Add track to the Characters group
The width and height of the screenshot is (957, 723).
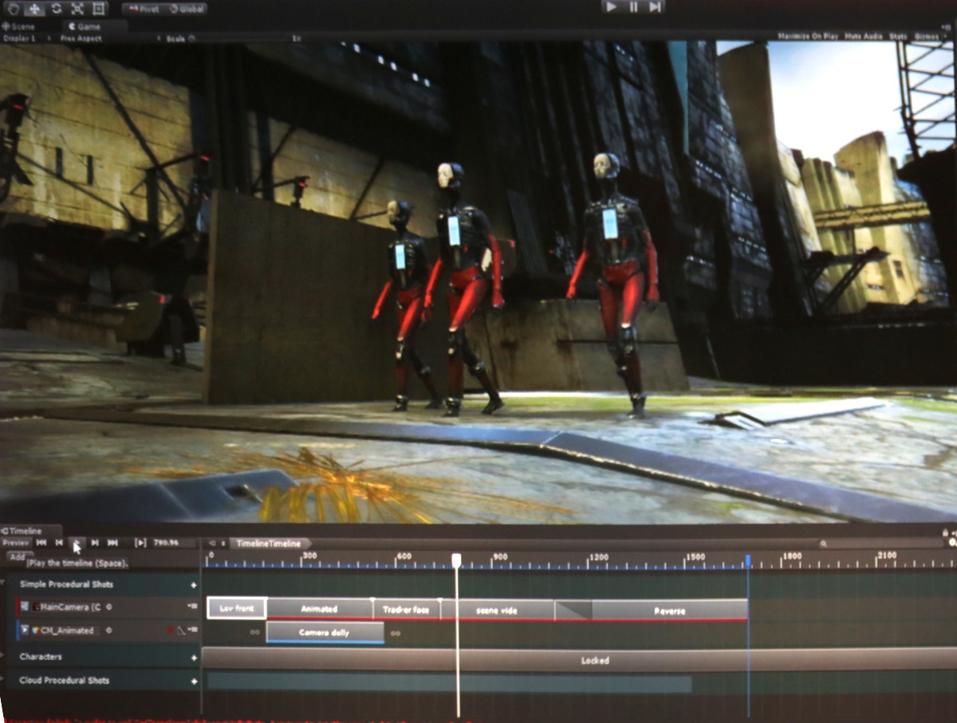[194, 658]
